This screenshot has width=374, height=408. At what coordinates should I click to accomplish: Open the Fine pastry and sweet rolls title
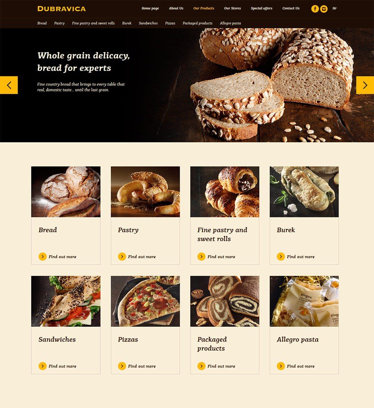click(222, 234)
